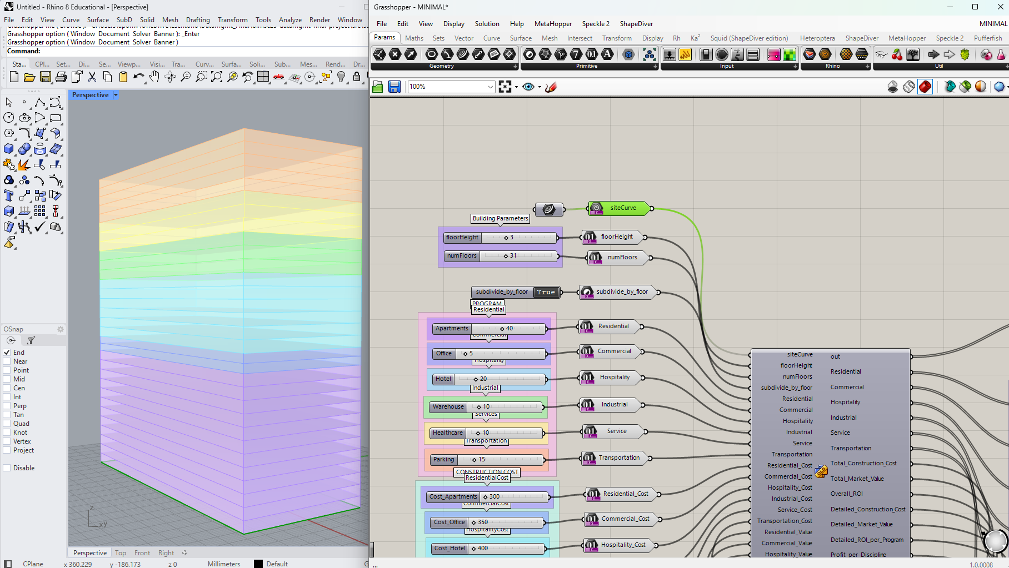Viewport: 1009px width, 568px height.
Task: Click the Number Slider icon in Input panel
Action: pos(670,54)
